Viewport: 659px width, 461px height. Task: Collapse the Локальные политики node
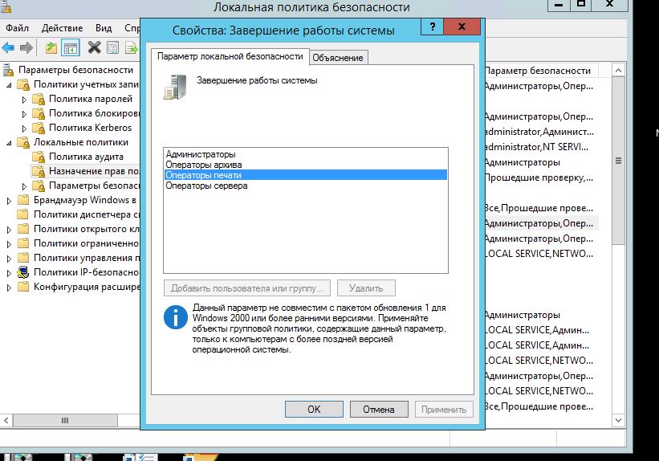(9, 143)
